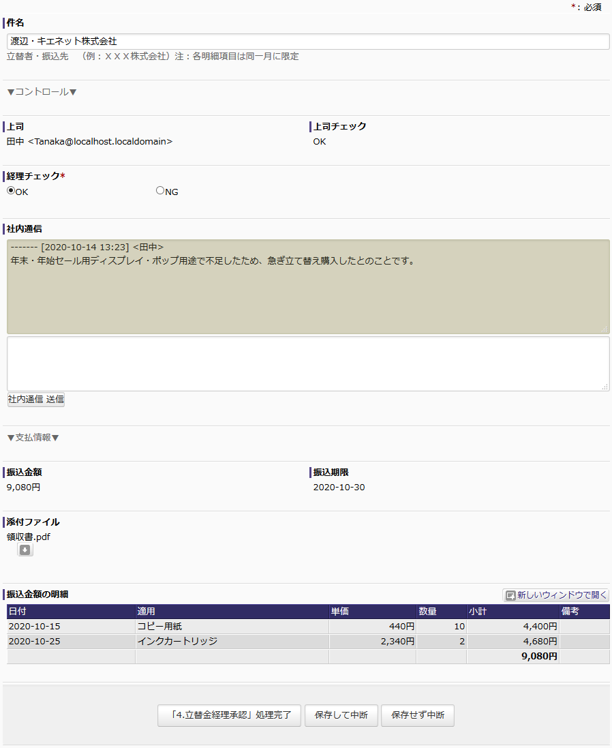
Task: Click the 田中 message in the history box
Action: point(213,260)
